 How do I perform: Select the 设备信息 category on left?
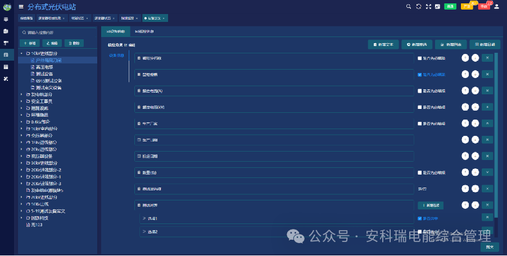point(116,56)
